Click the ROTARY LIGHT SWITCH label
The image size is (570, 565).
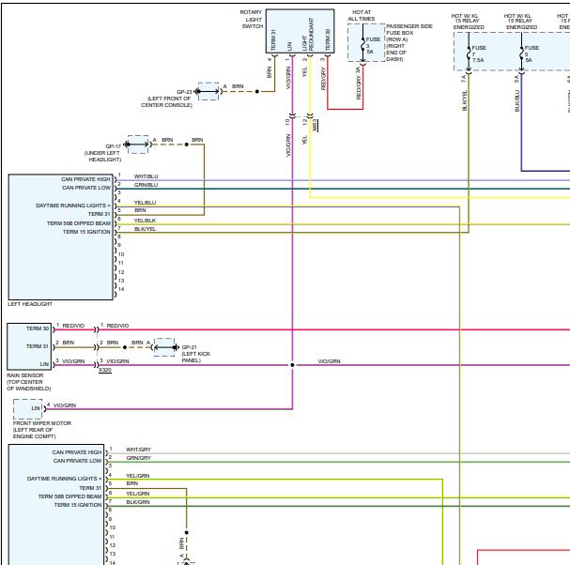click(252, 20)
